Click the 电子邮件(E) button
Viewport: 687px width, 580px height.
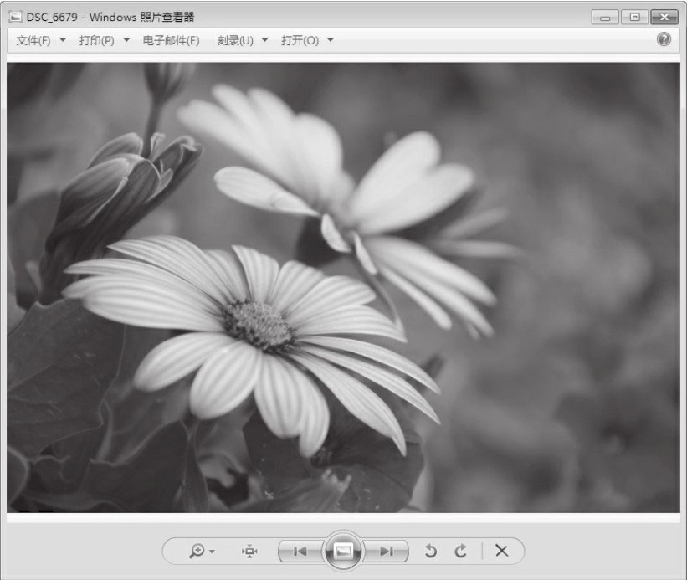[171, 40]
